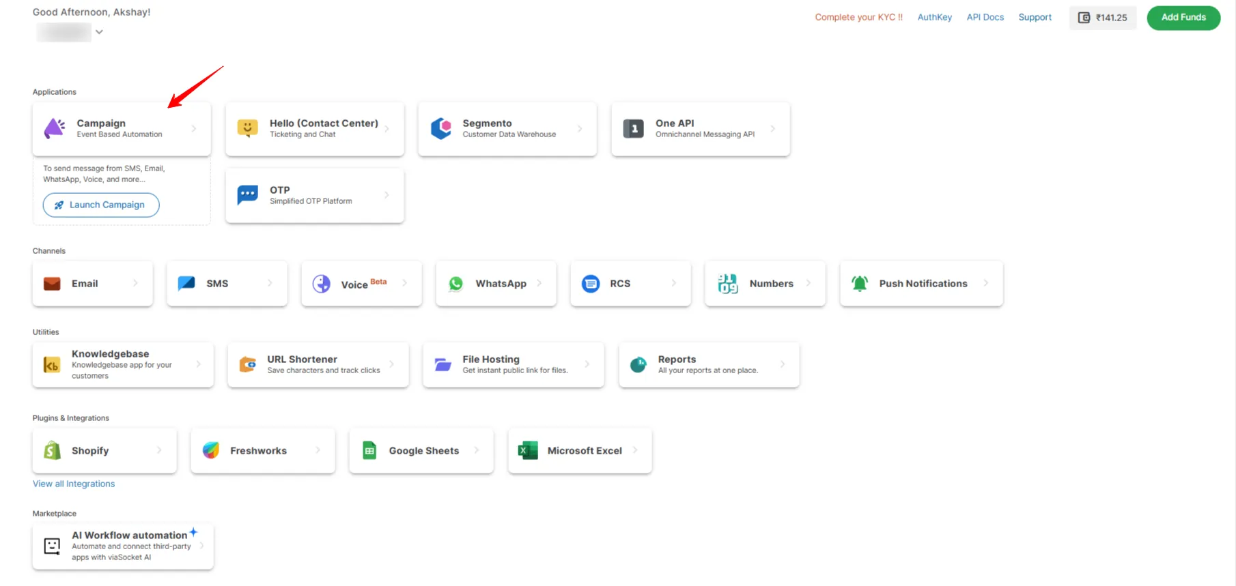The height and width of the screenshot is (586, 1236).
Task: Open the Shopify integration label
Action: (90, 451)
